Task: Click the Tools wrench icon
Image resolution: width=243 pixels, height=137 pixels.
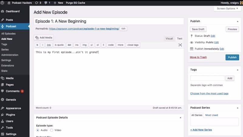Action: pos(2,128)
